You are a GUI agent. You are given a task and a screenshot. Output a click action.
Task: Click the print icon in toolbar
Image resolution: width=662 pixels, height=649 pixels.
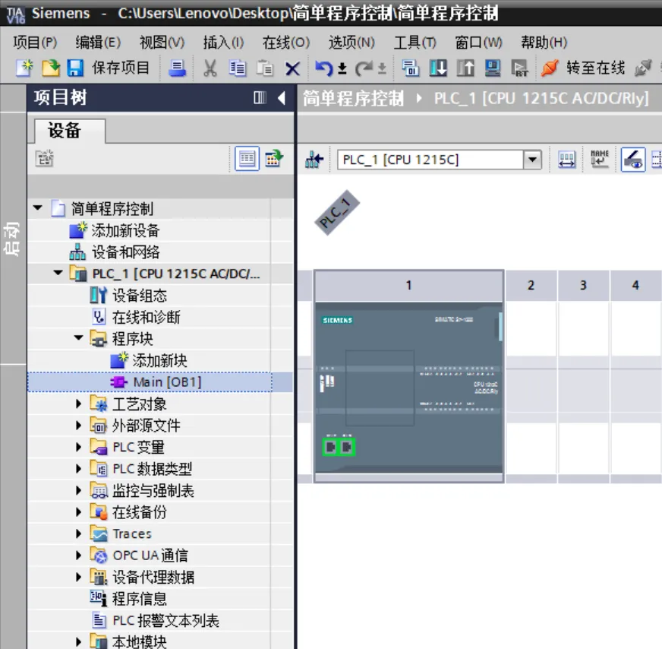[177, 68]
